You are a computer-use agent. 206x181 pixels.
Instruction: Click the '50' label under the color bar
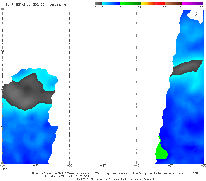[x=165, y=7]
